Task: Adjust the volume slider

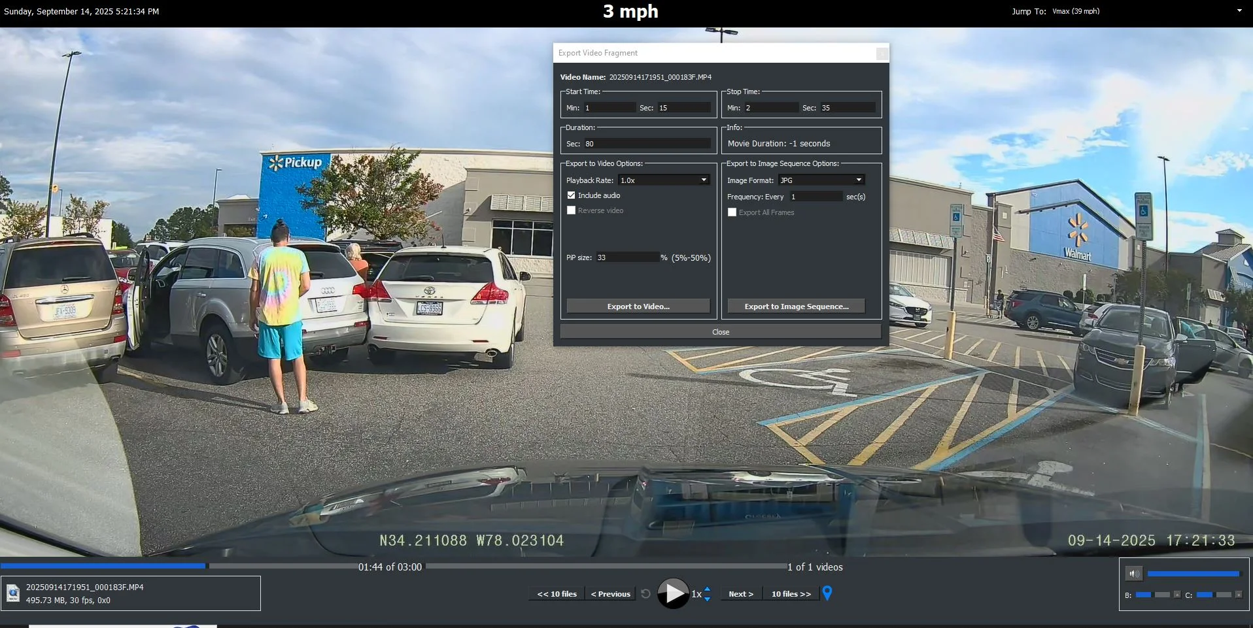Action: click(1193, 574)
